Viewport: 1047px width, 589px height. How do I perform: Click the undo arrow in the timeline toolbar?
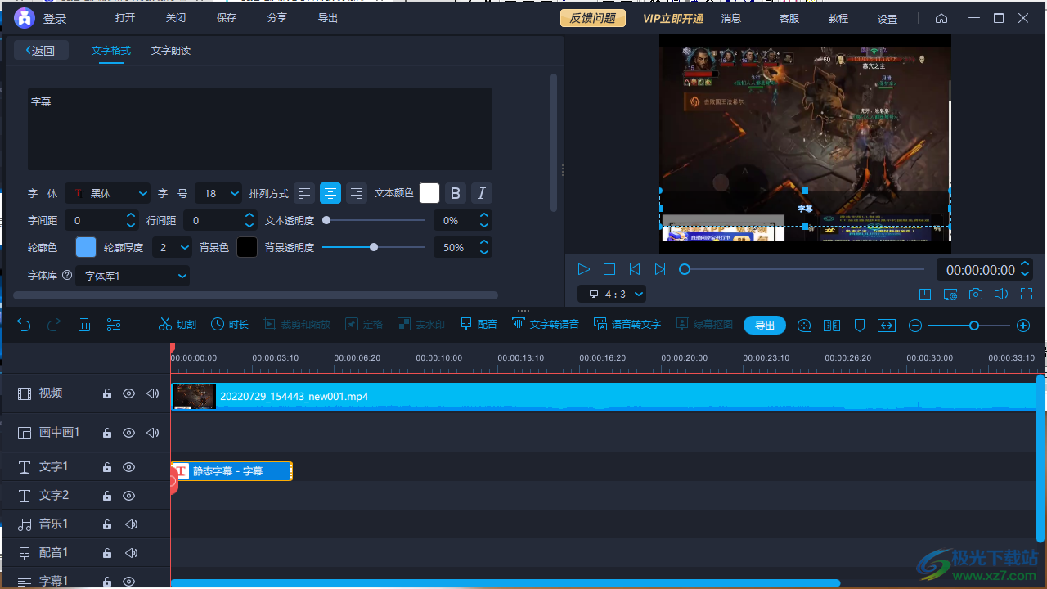click(24, 325)
